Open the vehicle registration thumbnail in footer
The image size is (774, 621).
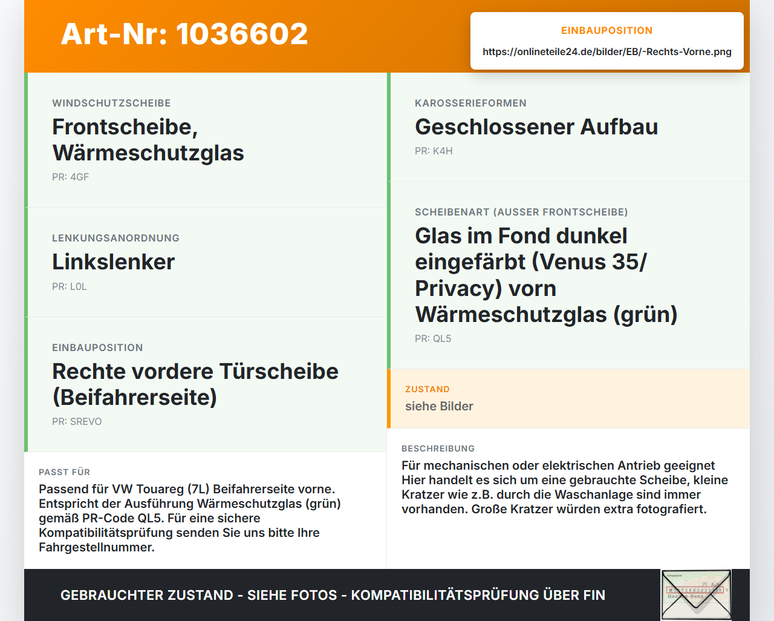coord(696,595)
